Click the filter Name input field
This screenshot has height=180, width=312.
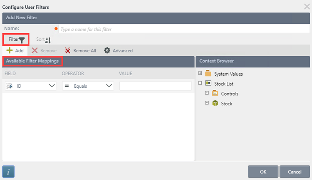pyautogui.click(x=183, y=29)
